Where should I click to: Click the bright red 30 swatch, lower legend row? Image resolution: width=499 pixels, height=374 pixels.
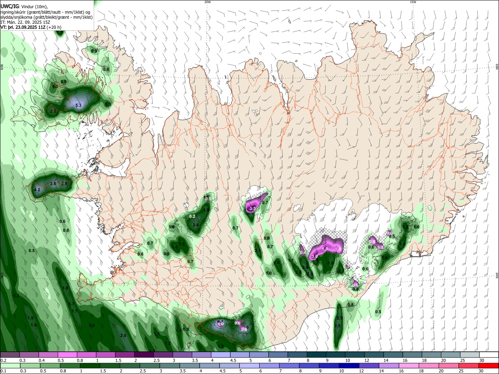488,365
